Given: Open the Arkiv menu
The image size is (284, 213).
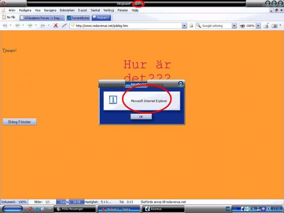Looking at the screenshot, I should 12,10.
